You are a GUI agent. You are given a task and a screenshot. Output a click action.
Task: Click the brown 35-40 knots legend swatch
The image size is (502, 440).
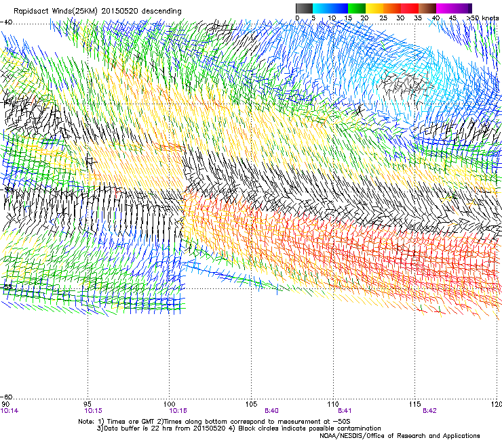(427, 8)
